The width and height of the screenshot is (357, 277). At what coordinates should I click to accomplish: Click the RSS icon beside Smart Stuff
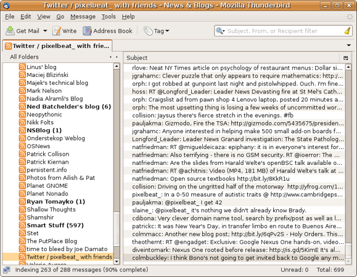coord(22,225)
